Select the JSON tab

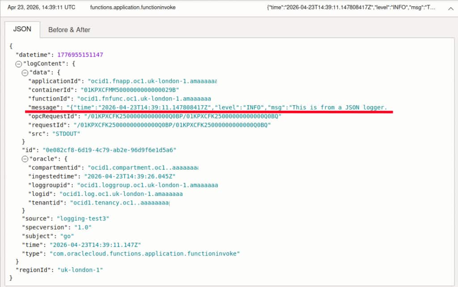[x=22, y=29]
